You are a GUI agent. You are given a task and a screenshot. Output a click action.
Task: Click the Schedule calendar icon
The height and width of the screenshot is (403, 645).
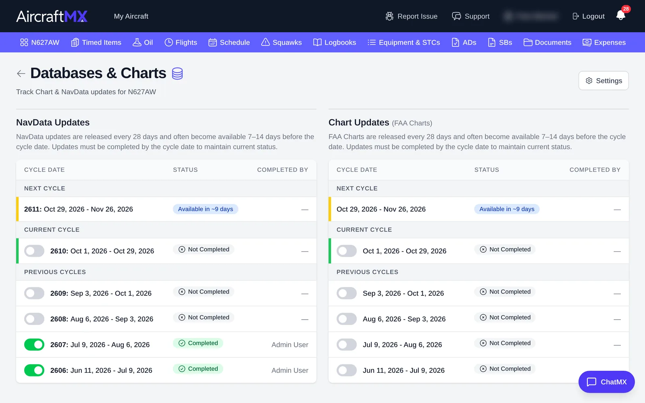[x=212, y=42]
